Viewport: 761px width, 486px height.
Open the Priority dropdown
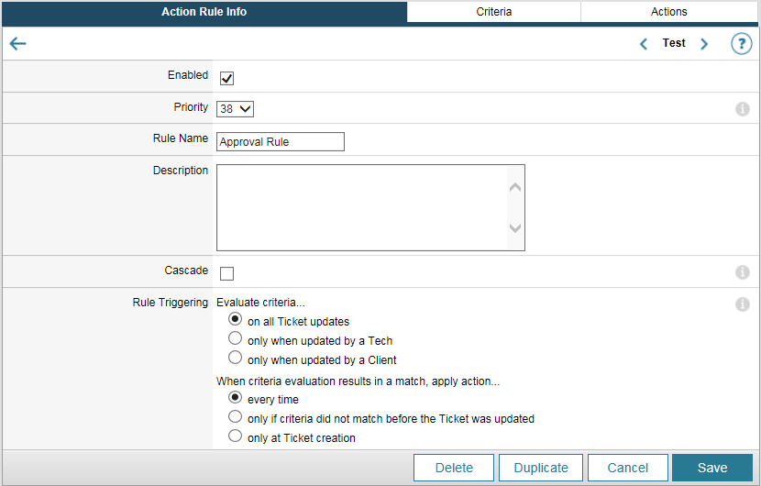click(236, 109)
